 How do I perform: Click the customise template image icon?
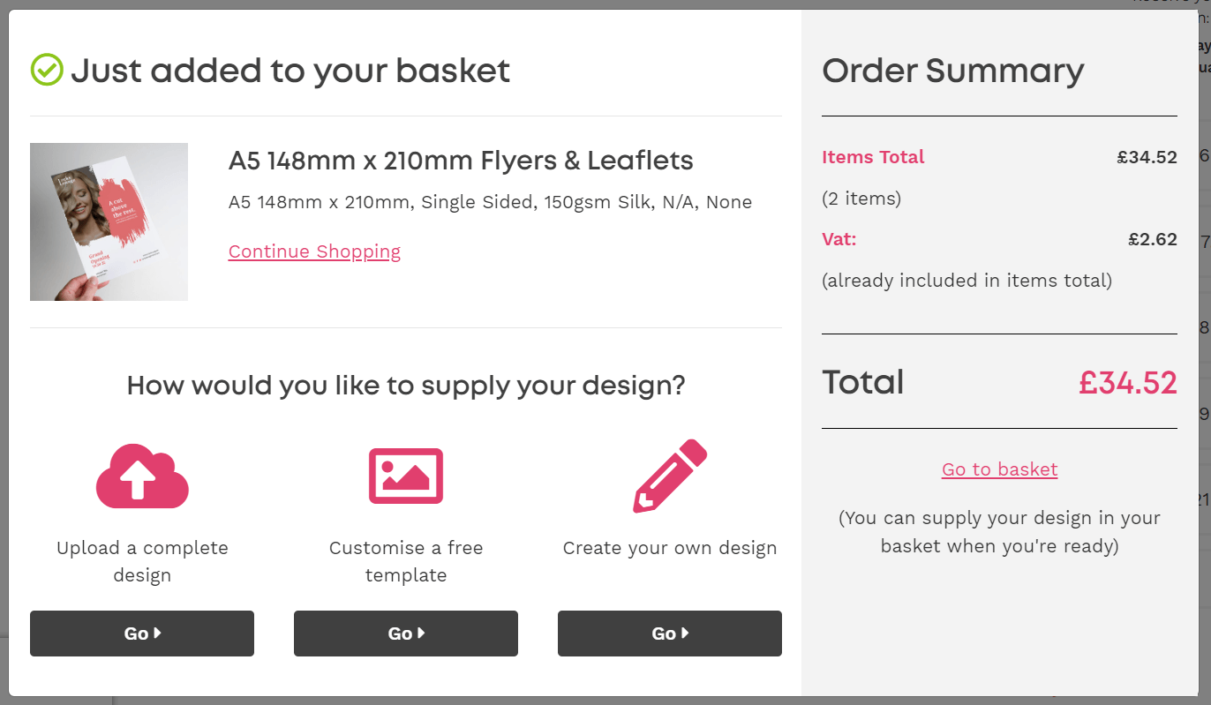(405, 476)
